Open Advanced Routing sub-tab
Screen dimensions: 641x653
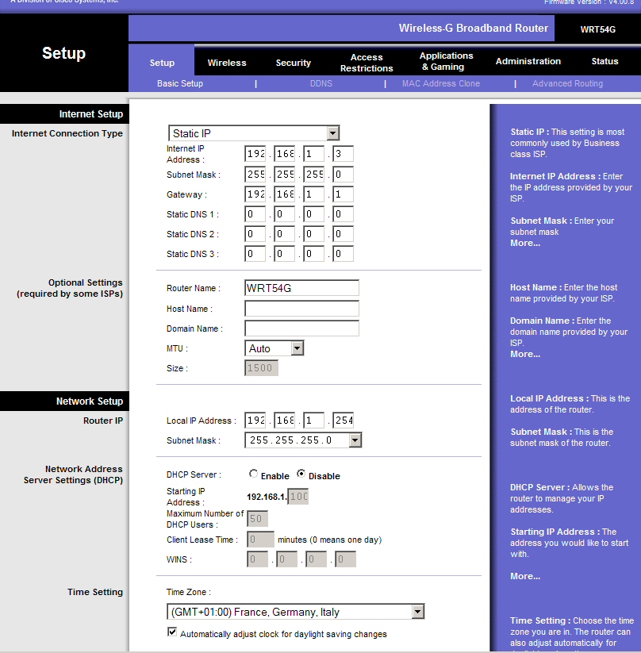pos(567,83)
